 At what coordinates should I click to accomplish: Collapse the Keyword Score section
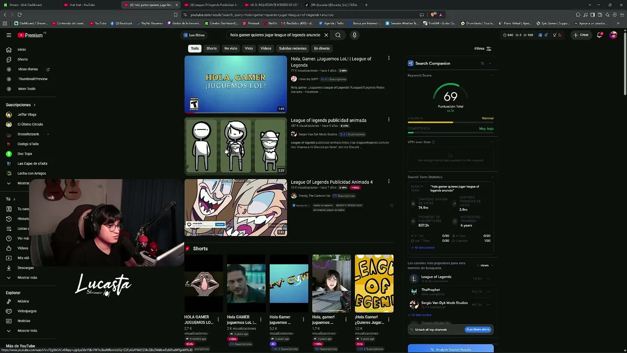492,75
